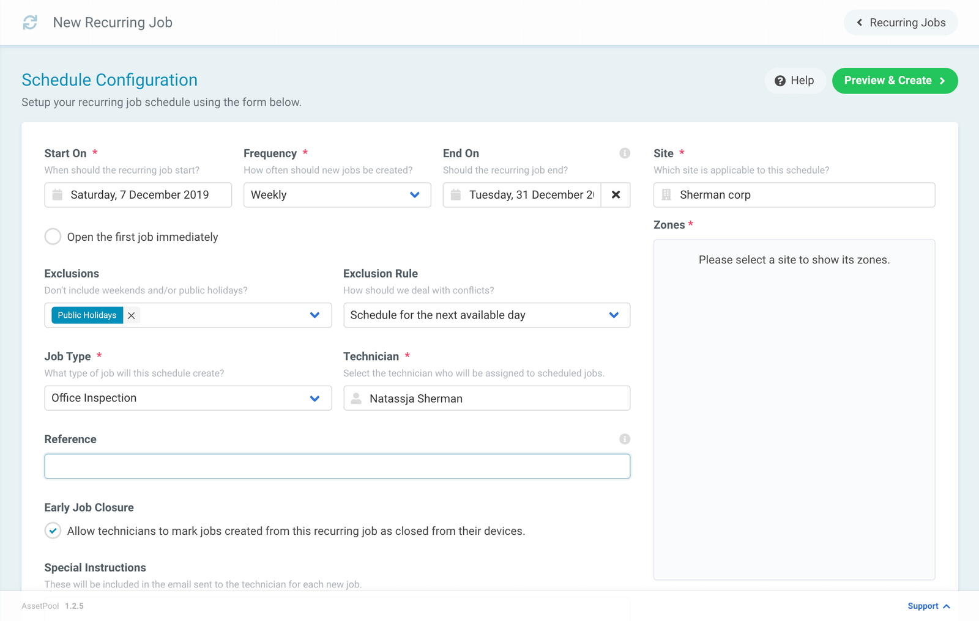
Task: Uncheck Allow technicians to close jobs
Action: pyautogui.click(x=53, y=531)
